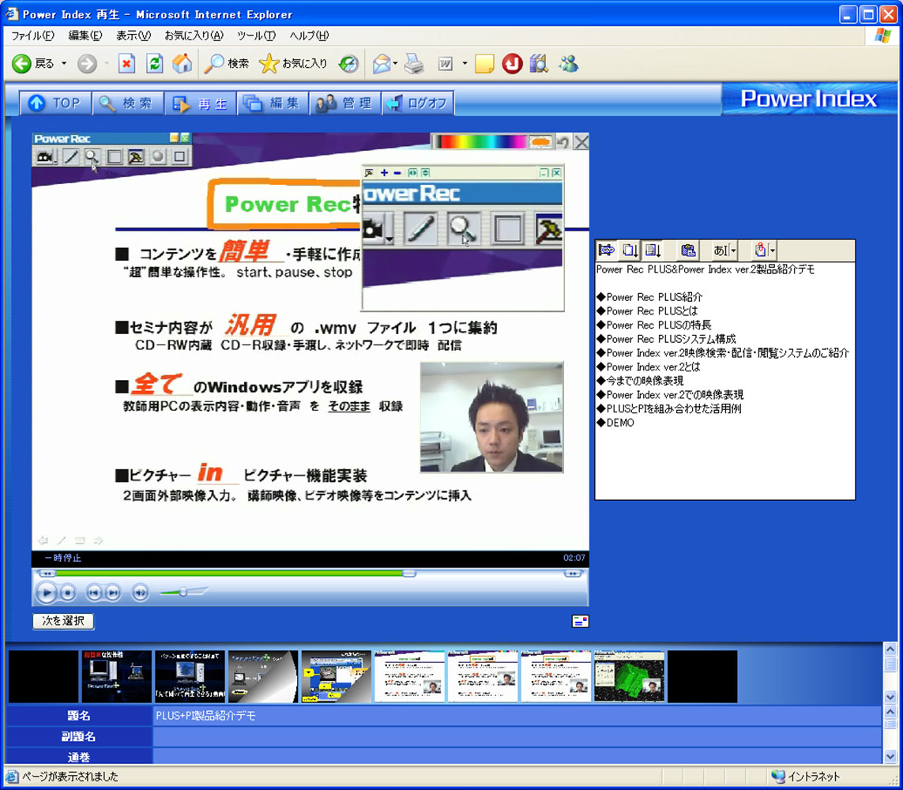The width and height of the screenshot is (903, 790).
Task: Click the volume slider knob
Action: [183, 592]
